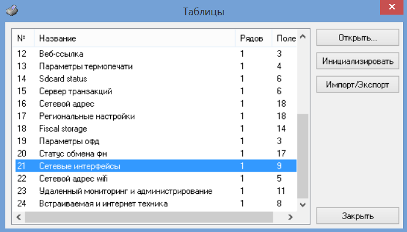
Task: Click the Инициализировать button
Action: click(357, 61)
